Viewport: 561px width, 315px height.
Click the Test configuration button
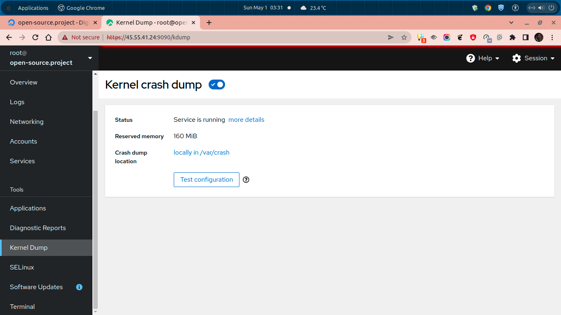click(x=207, y=180)
